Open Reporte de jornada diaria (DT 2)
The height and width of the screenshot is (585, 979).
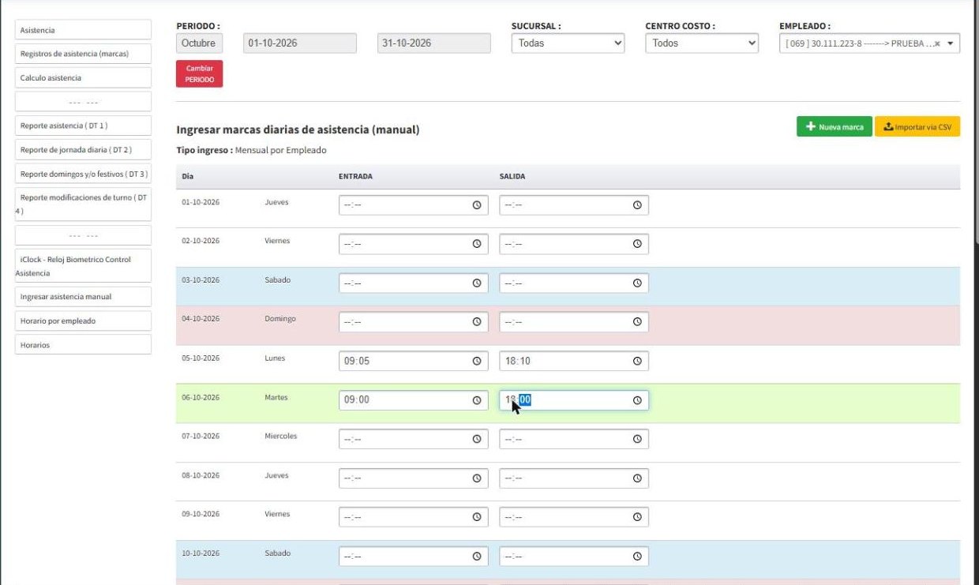pyautogui.click(x=83, y=149)
